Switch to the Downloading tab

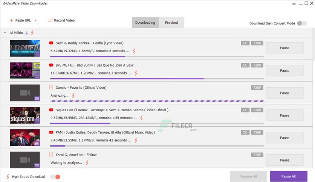pyautogui.click(x=145, y=23)
